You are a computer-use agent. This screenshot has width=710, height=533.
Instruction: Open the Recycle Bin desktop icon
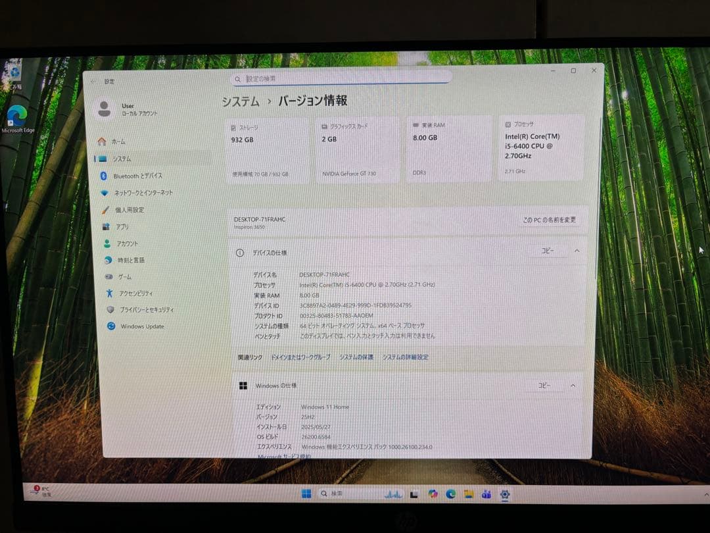(x=14, y=75)
